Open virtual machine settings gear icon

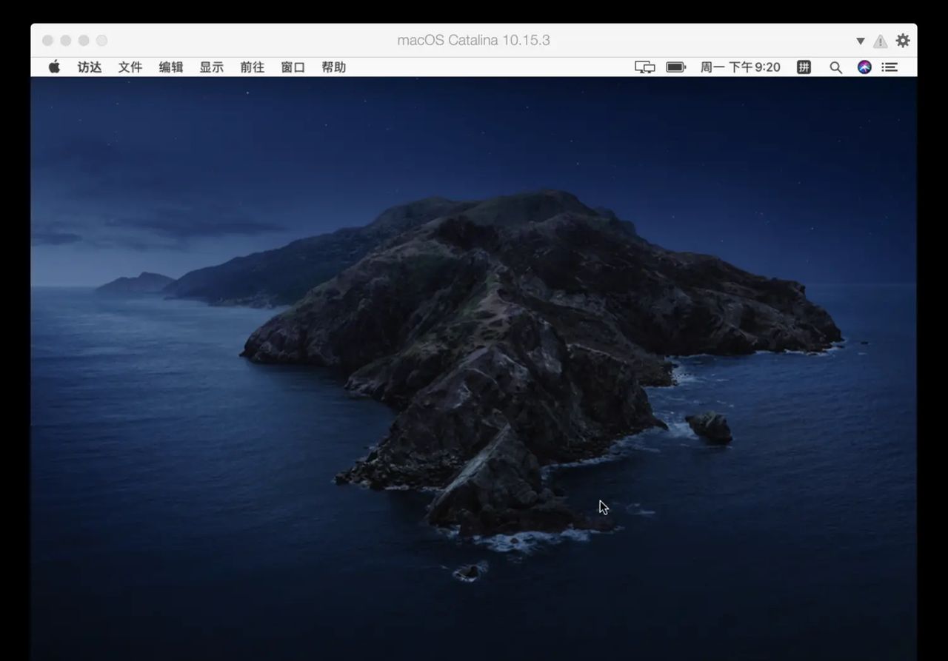902,41
